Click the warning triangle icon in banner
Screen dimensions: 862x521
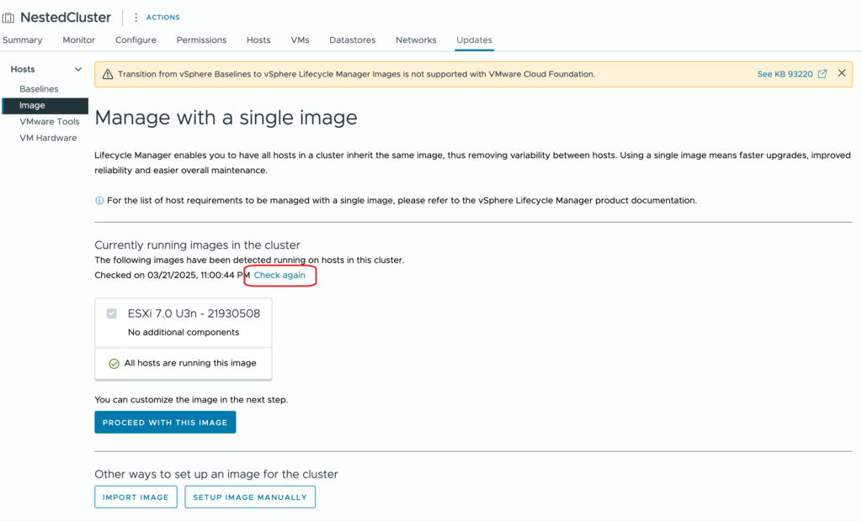pyautogui.click(x=107, y=74)
